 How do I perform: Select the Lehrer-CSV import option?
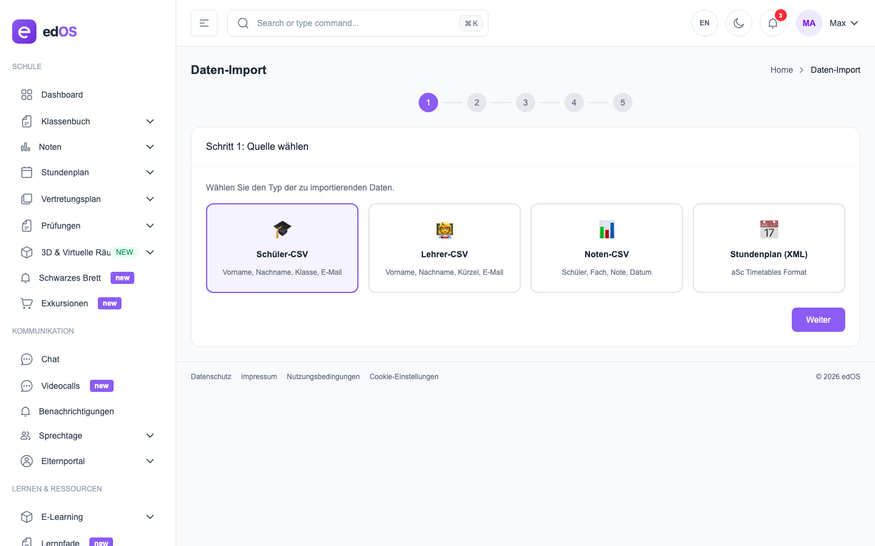(444, 248)
